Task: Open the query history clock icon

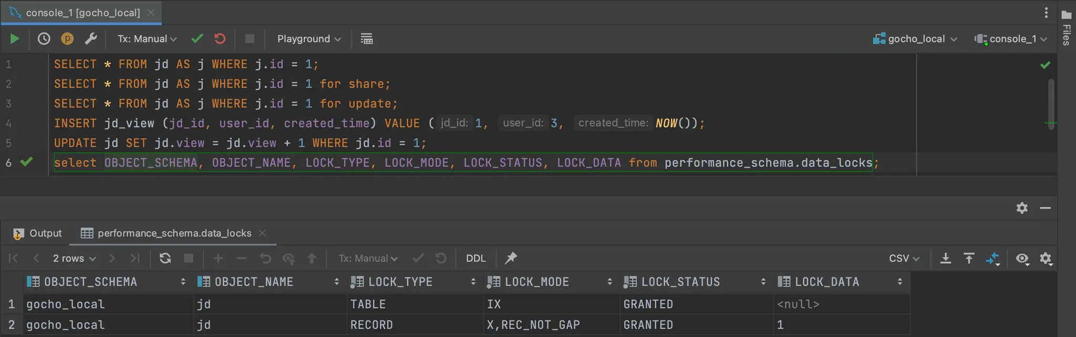Action: tap(44, 39)
